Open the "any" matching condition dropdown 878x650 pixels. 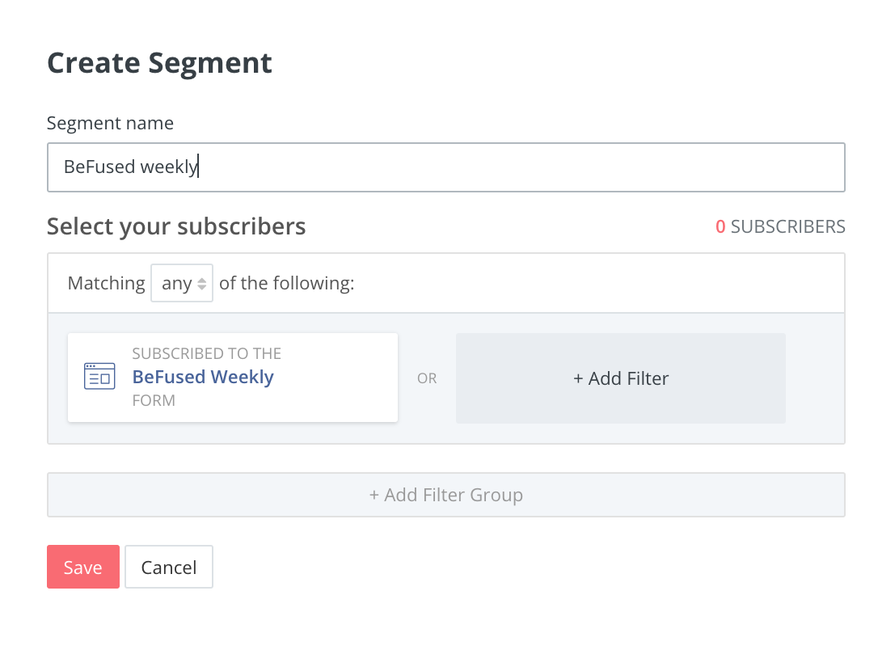pyautogui.click(x=181, y=282)
